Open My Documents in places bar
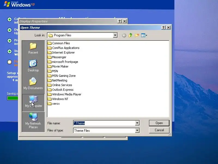 coord(33,83)
